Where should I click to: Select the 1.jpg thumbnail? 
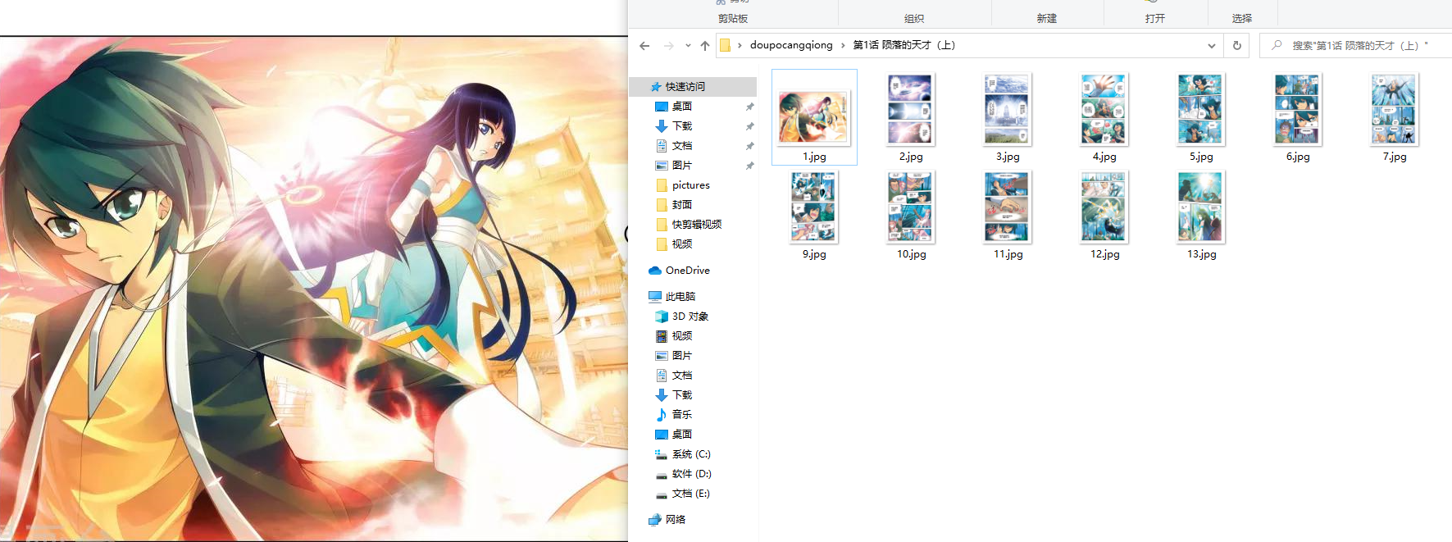coord(814,116)
